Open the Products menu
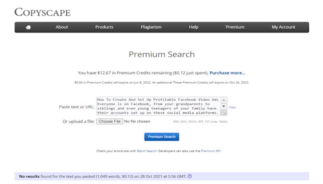This screenshot has width=323, height=184. click(104, 27)
